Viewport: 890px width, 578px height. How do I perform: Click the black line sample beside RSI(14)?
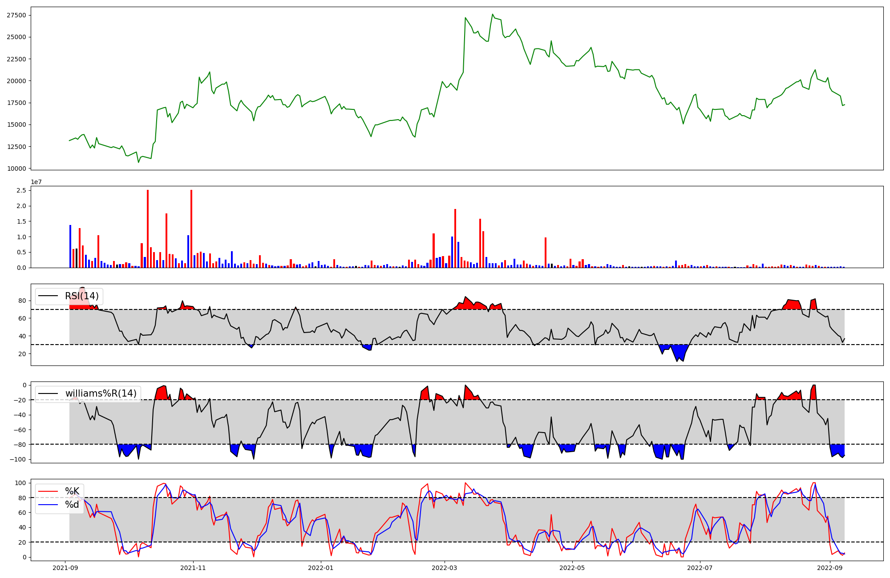pos(48,296)
